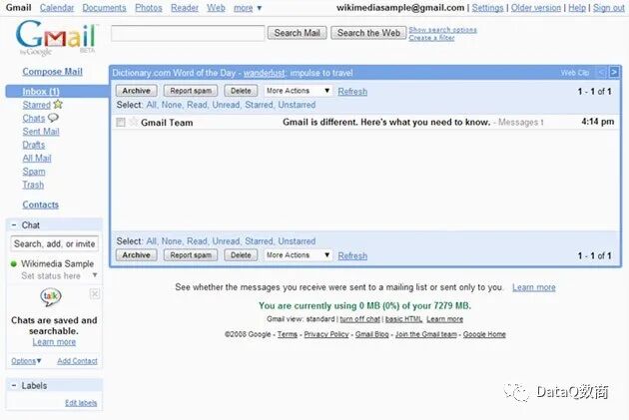Select Unread in the top Select row

(x=226, y=105)
